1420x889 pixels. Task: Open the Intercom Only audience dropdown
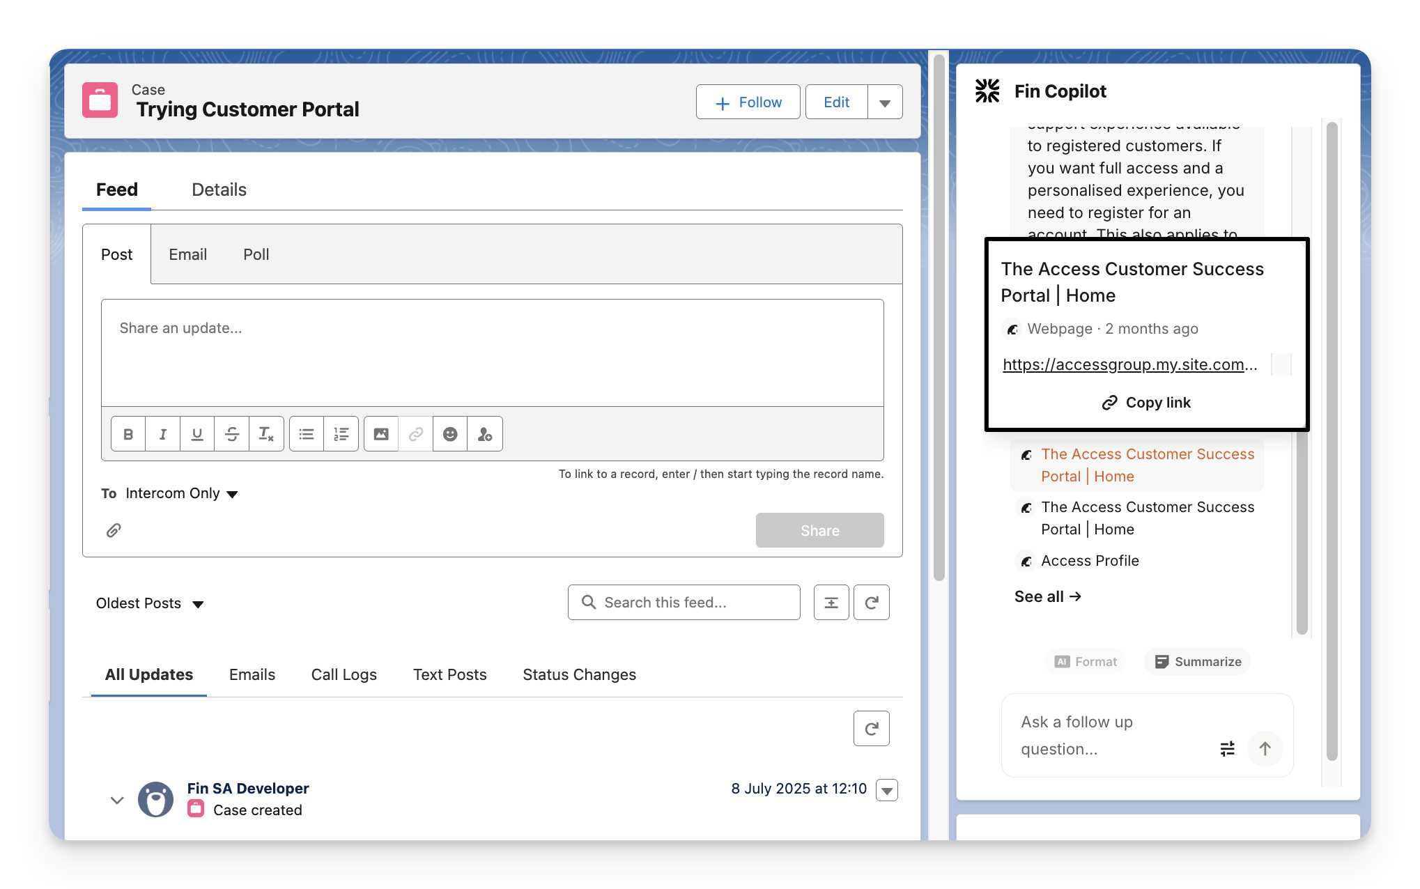[x=181, y=493]
